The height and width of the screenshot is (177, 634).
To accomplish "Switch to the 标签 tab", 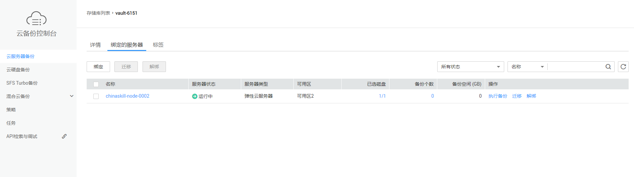I will click(158, 45).
